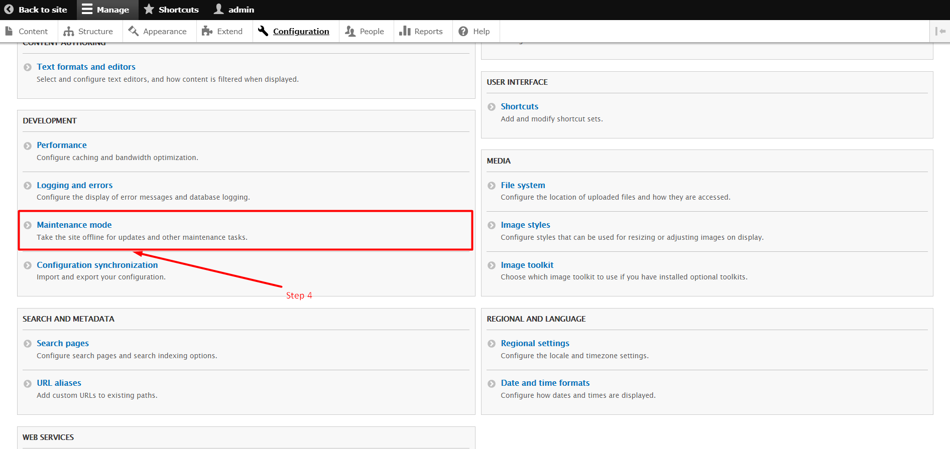The height and width of the screenshot is (449, 950).
Task: Go to Logging and errors
Action: click(75, 185)
